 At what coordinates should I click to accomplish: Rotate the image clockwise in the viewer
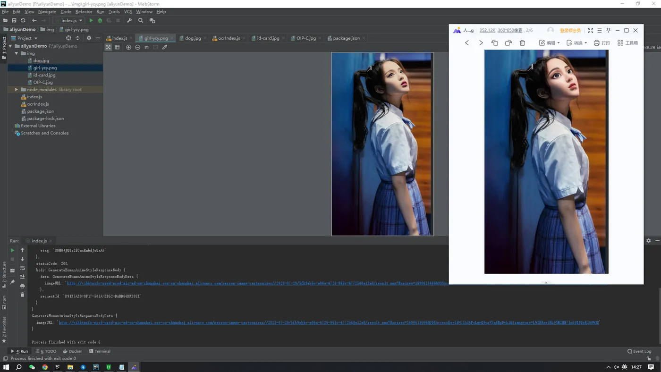click(508, 43)
